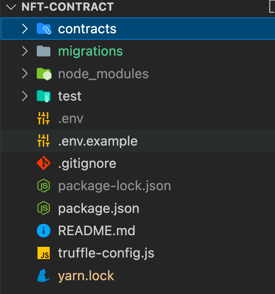275x294 pixels.
Task: Click the NFT-CONTRACT section header
Action: pos(67,7)
